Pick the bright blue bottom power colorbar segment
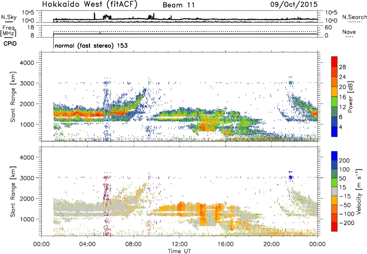This screenshot has height=254, width=367. tap(334, 132)
